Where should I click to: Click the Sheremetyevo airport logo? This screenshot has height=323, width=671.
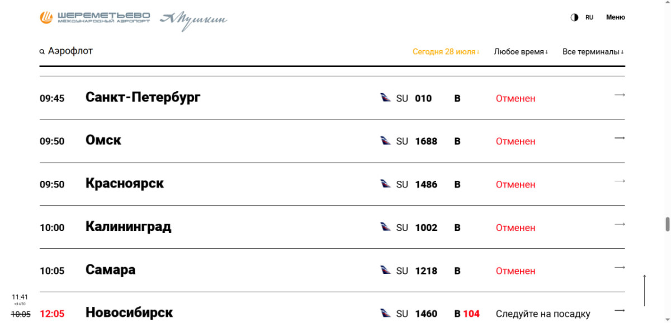point(94,18)
